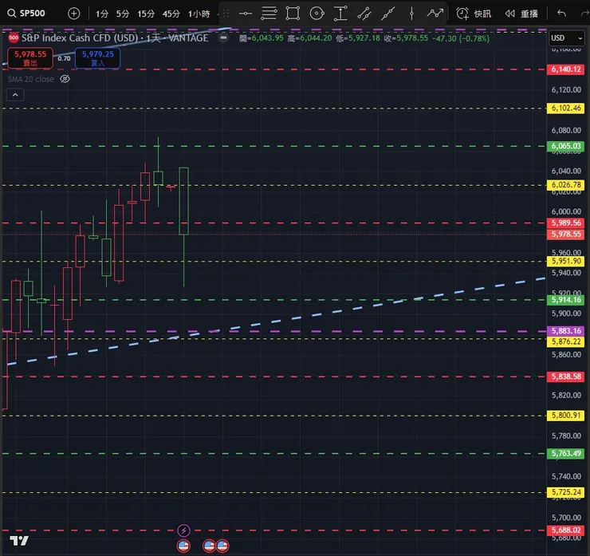Image resolution: width=590 pixels, height=556 pixels.
Task: Click the minus icon beside VANTAGE title
Action: pyautogui.click(x=223, y=37)
